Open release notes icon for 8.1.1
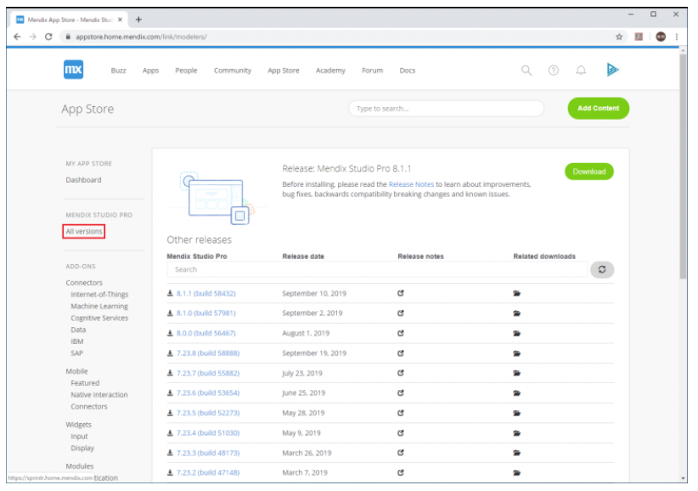Viewport: 698px width, 491px height. (x=401, y=293)
